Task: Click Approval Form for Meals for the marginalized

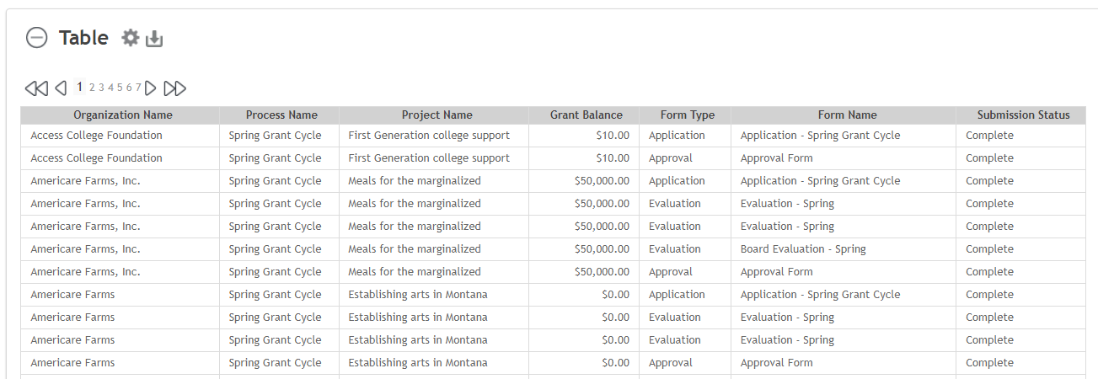Action: (x=777, y=272)
